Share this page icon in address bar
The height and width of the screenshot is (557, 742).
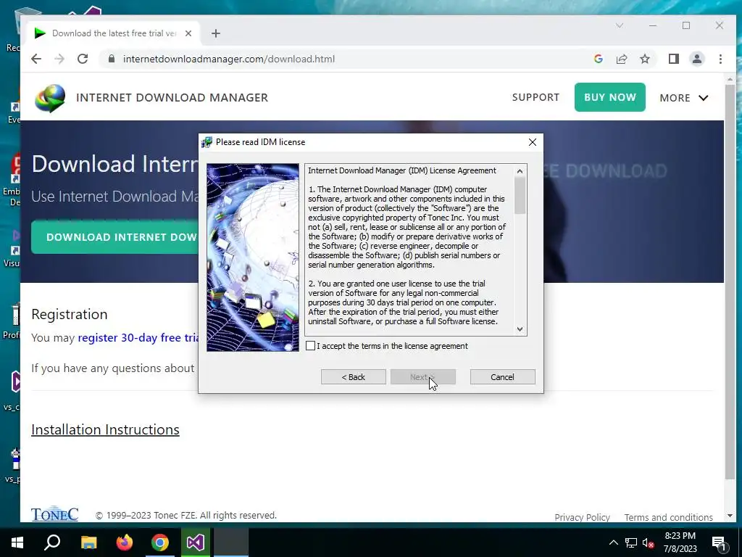click(x=622, y=59)
